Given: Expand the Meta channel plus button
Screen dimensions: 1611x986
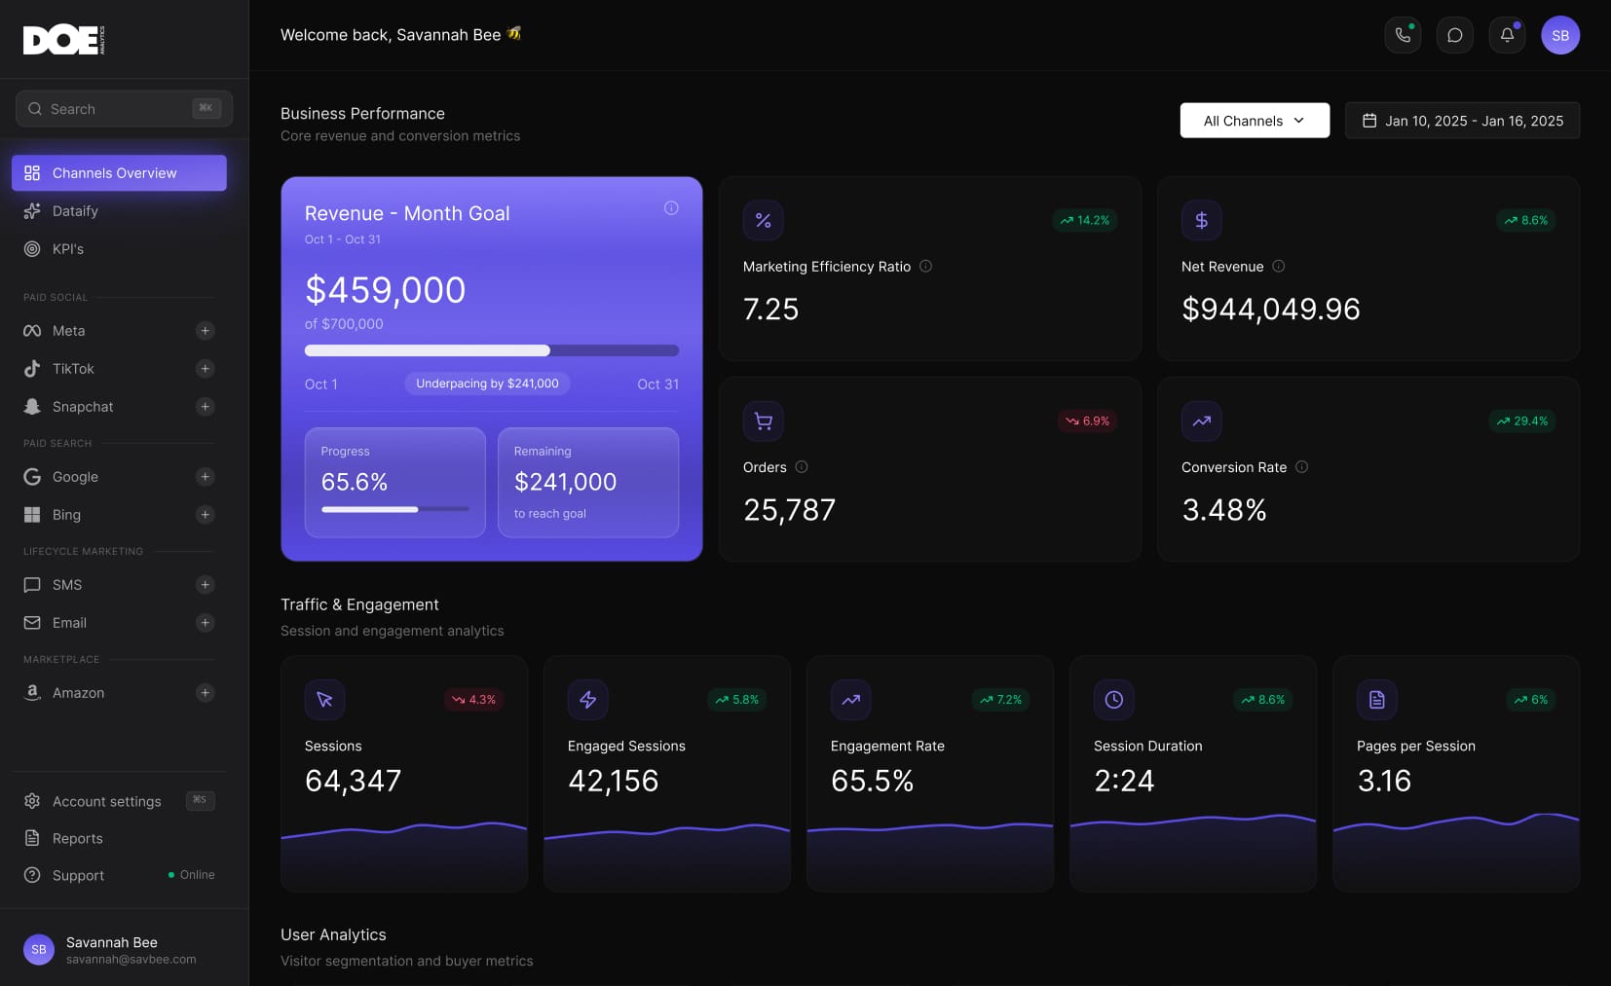Looking at the screenshot, I should point(205,331).
